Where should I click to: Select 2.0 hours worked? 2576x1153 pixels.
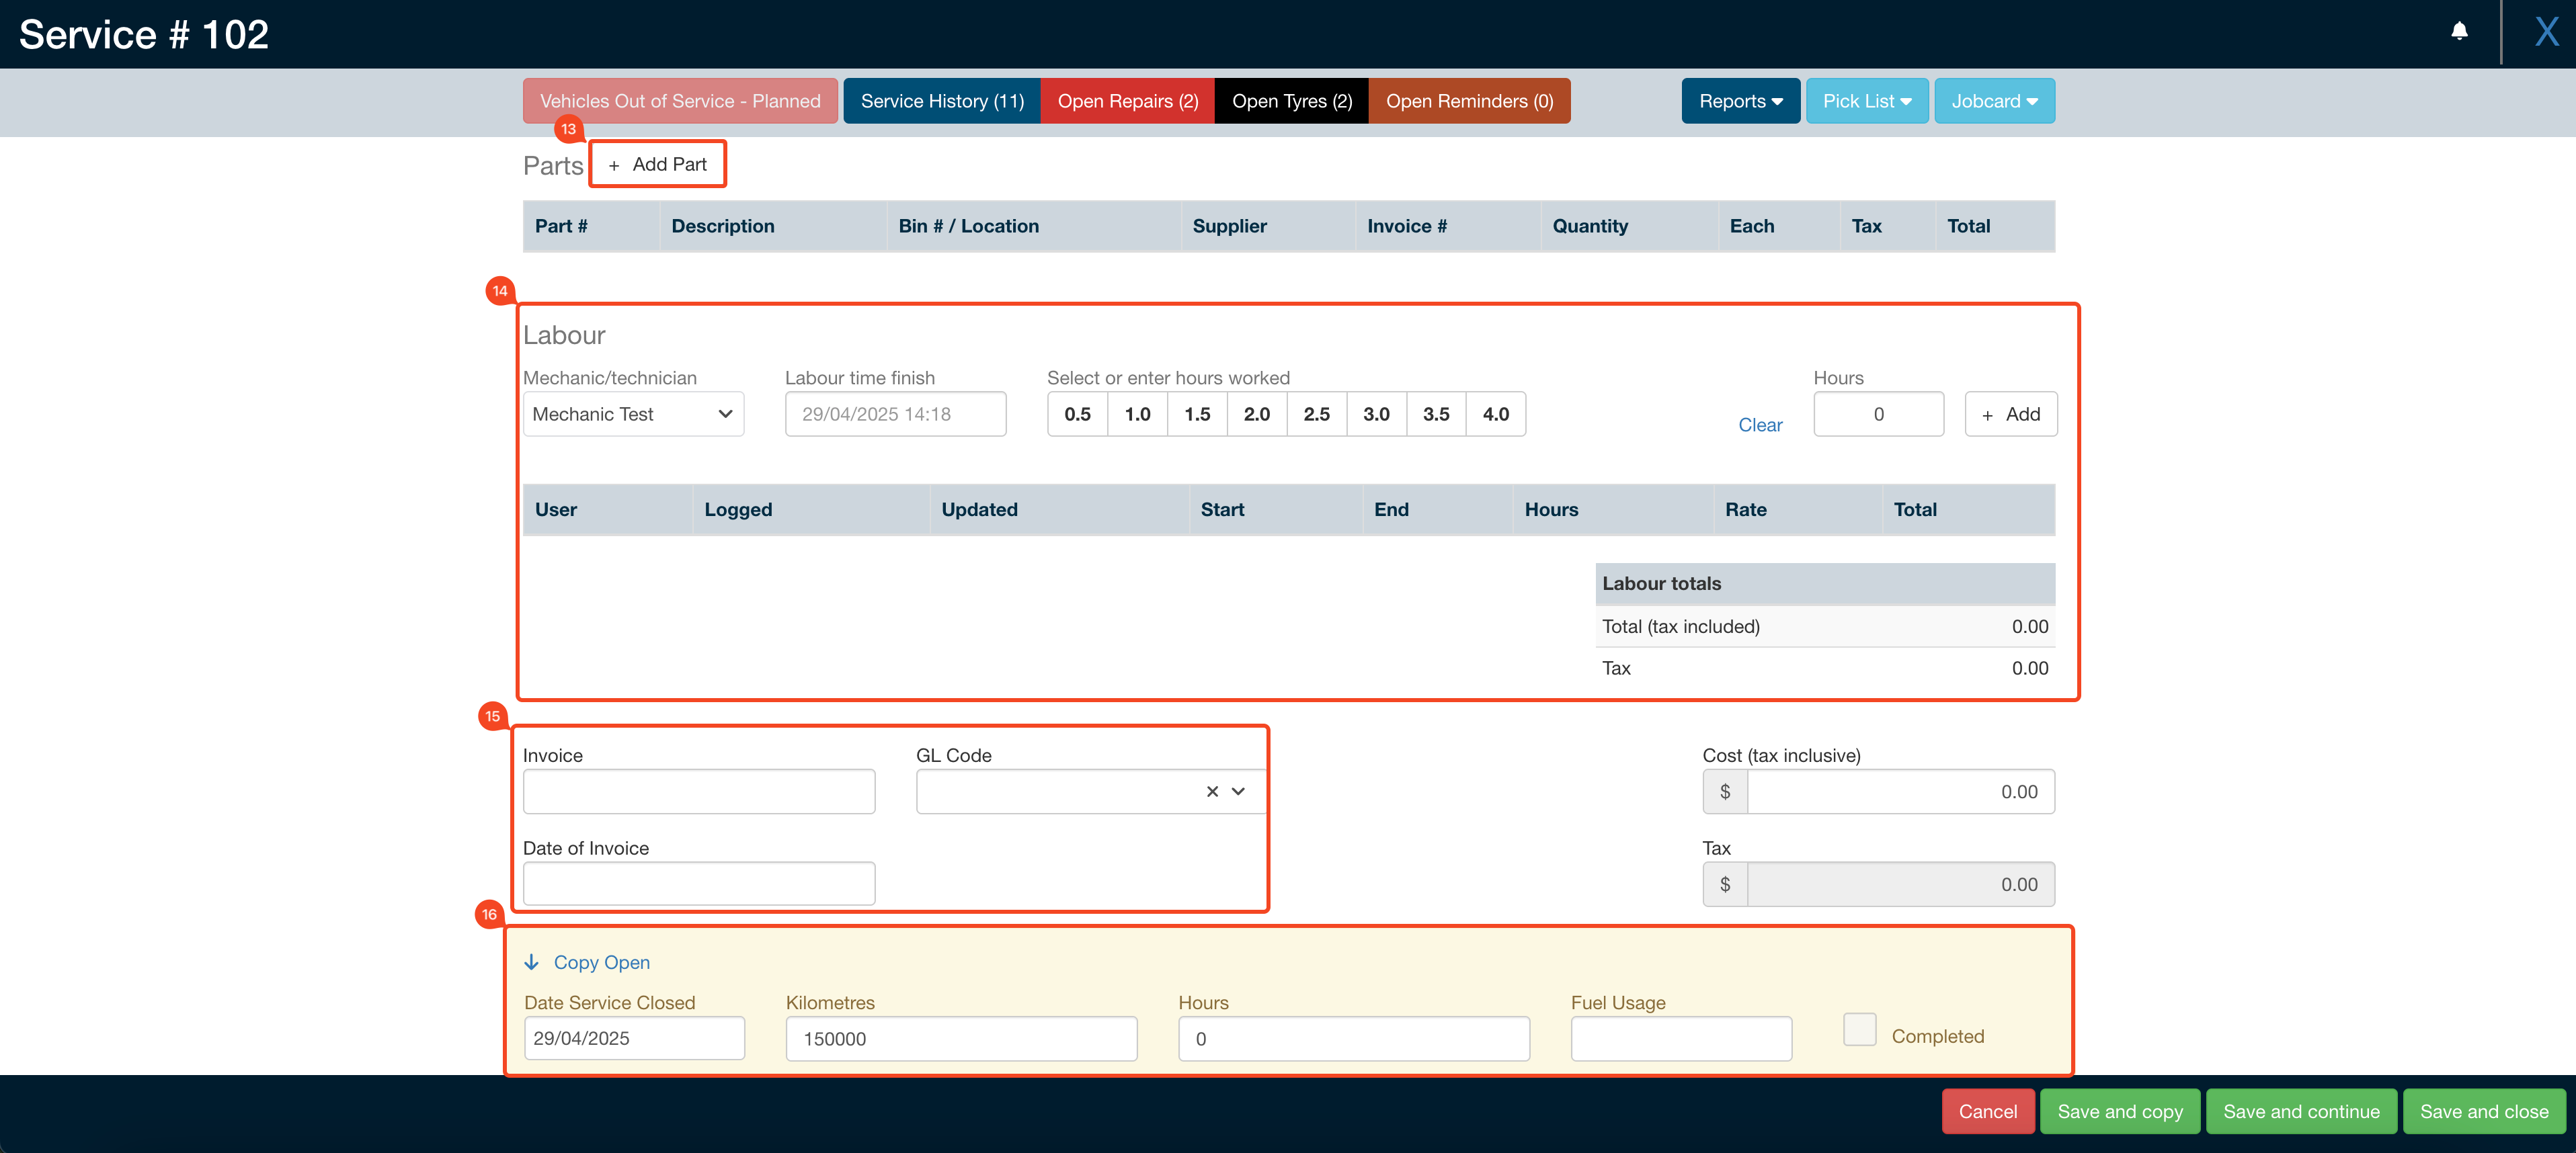click(x=1257, y=414)
